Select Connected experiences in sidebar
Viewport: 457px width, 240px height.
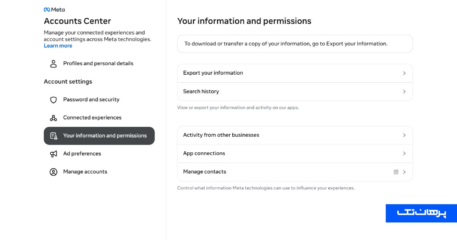(x=99, y=118)
